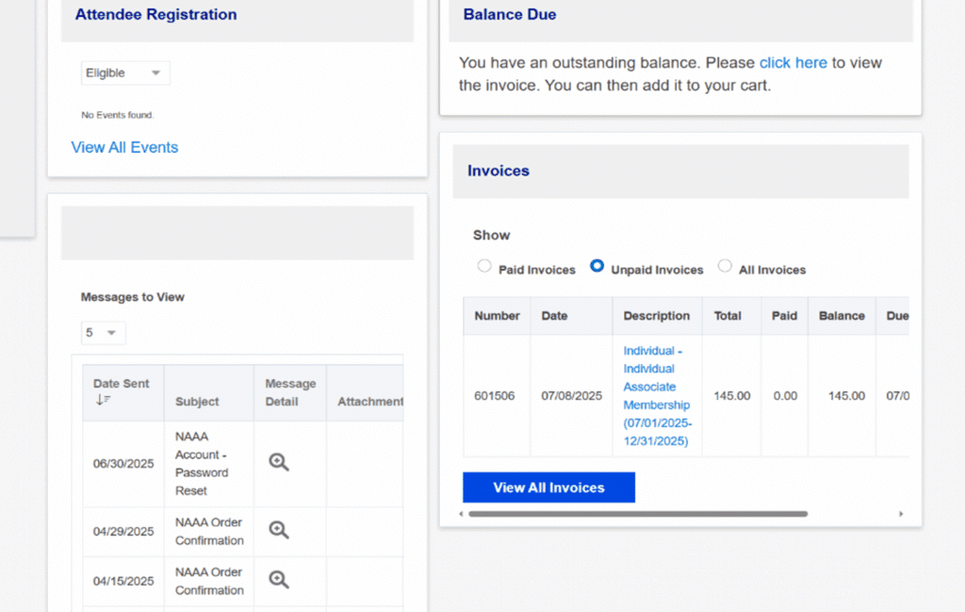Click the 06/30/2025 message date

pos(123,464)
